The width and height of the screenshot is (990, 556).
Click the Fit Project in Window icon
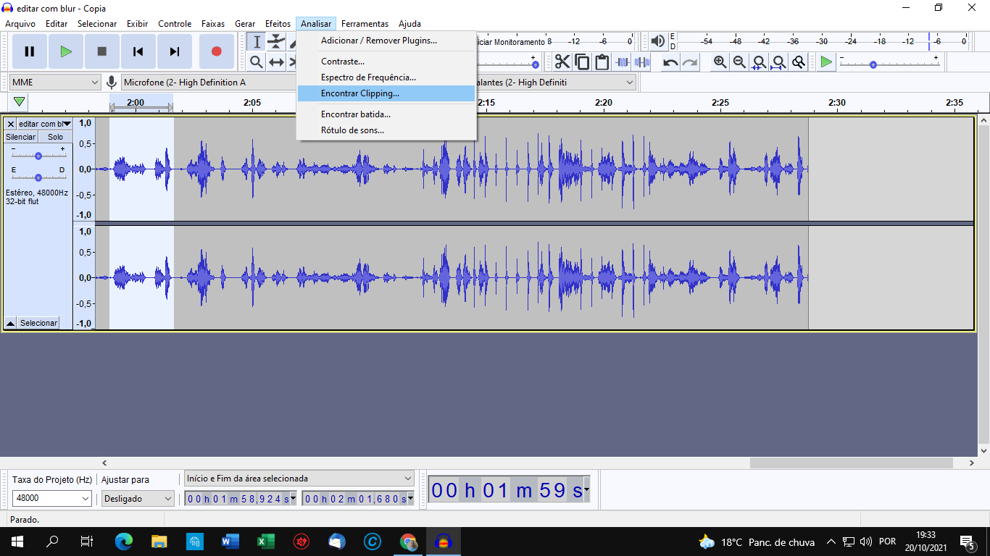click(778, 62)
